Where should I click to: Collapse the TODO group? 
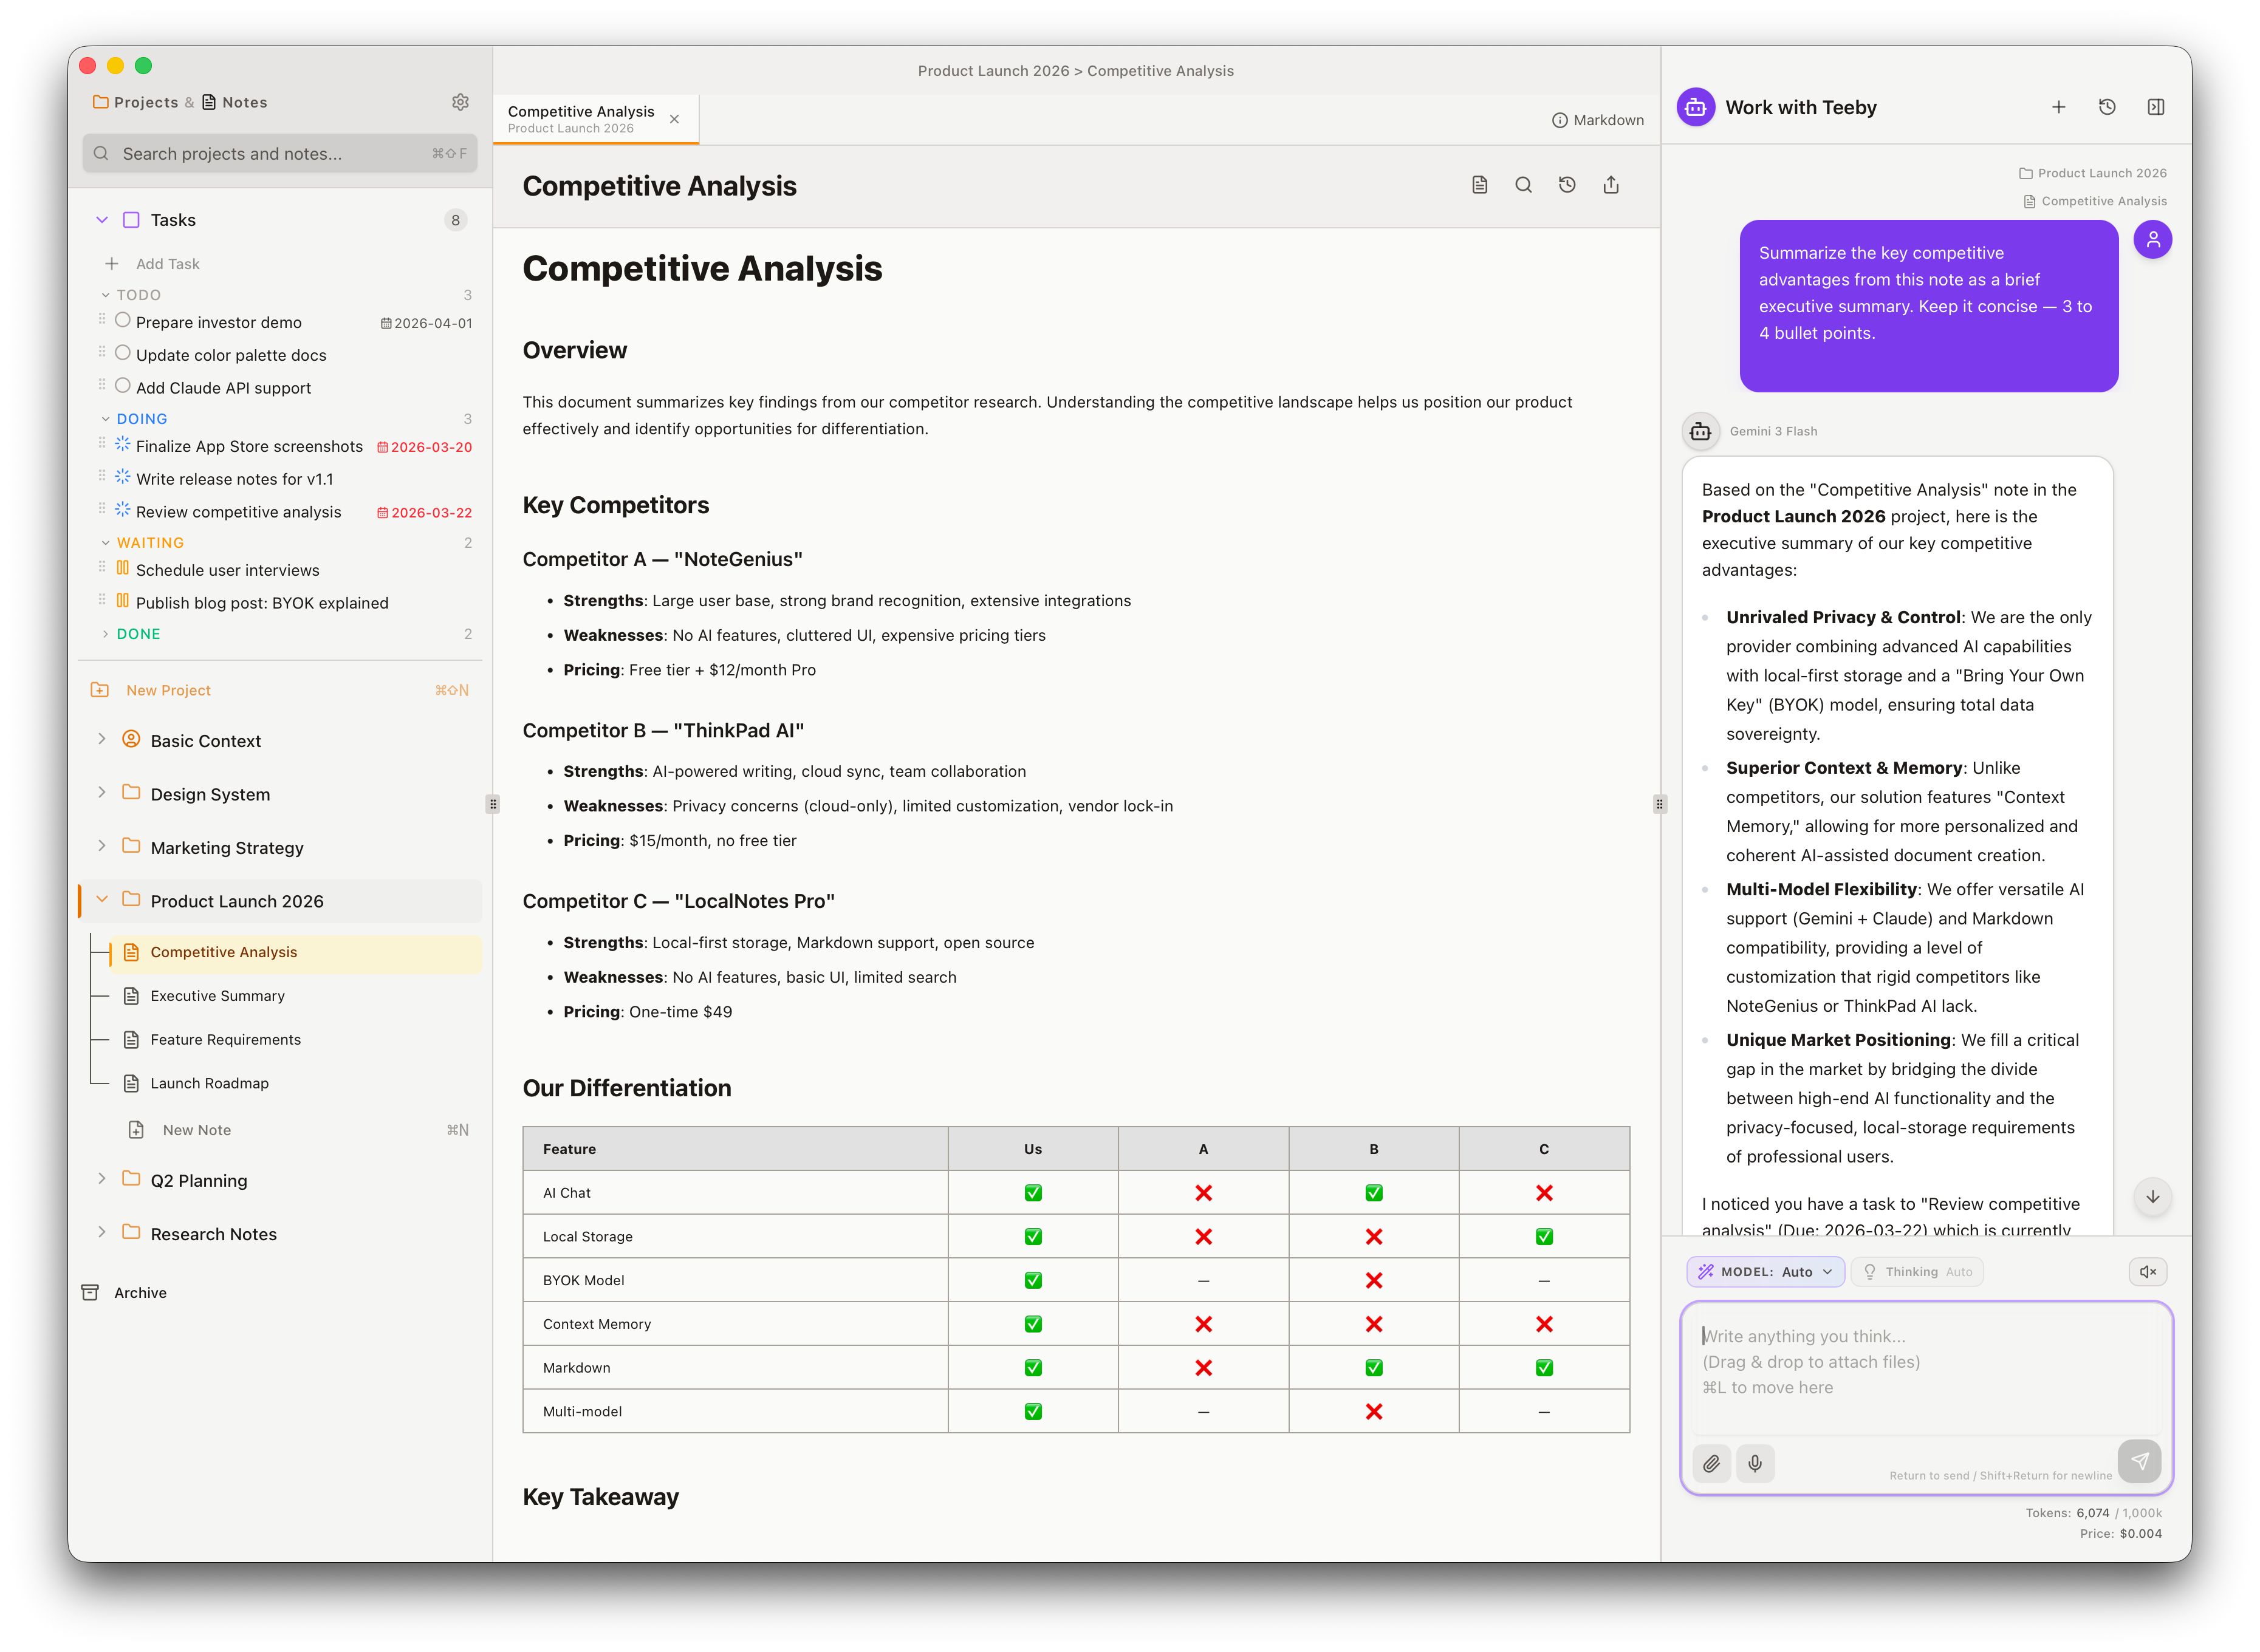pos(105,295)
